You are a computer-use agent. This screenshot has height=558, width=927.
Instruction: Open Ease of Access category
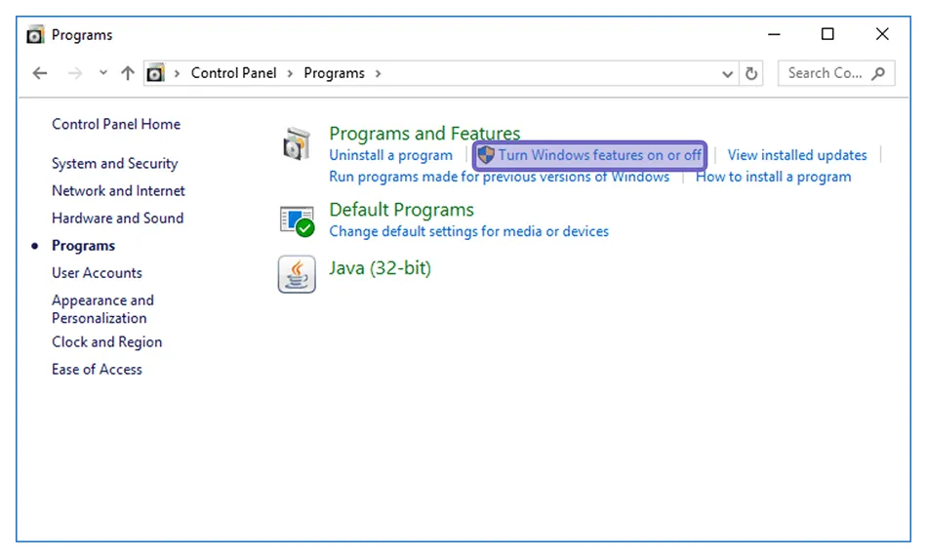(x=97, y=369)
